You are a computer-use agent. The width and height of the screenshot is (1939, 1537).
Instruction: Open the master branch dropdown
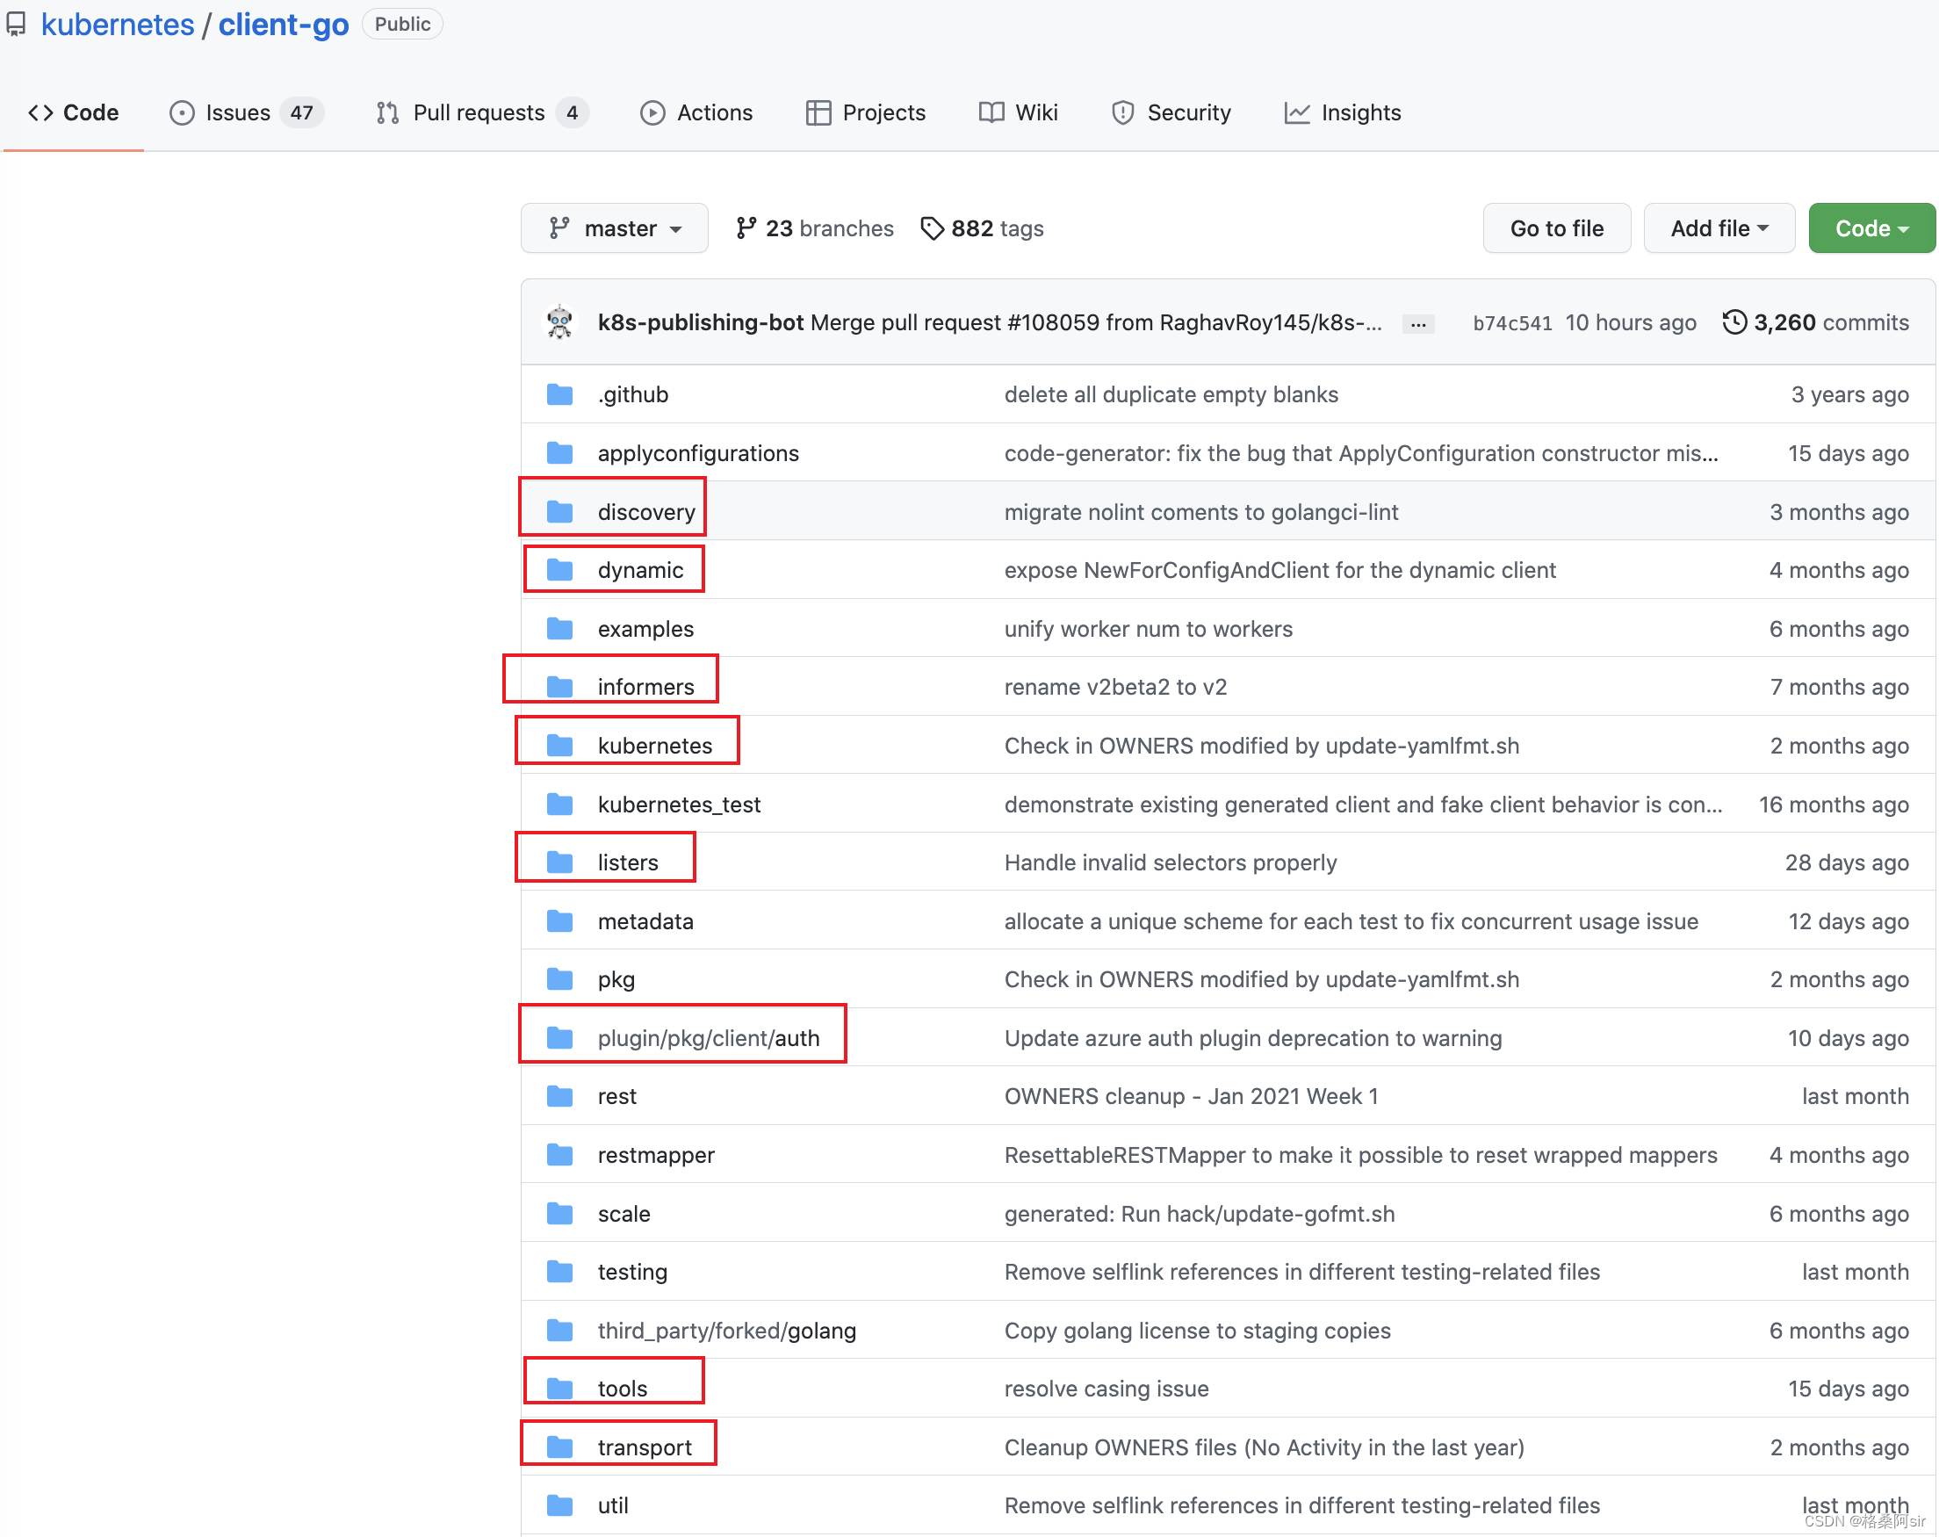coord(614,228)
